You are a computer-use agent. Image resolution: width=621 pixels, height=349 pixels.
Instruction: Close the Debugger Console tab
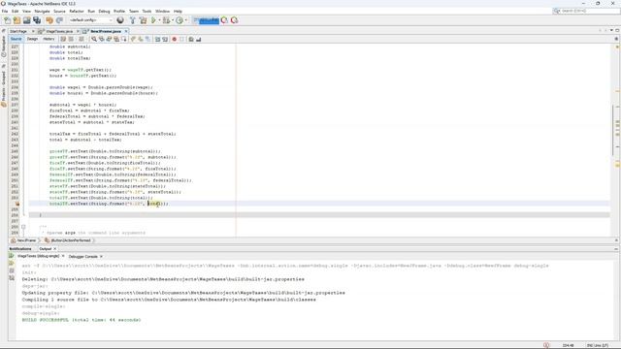(x=101, y=256)
